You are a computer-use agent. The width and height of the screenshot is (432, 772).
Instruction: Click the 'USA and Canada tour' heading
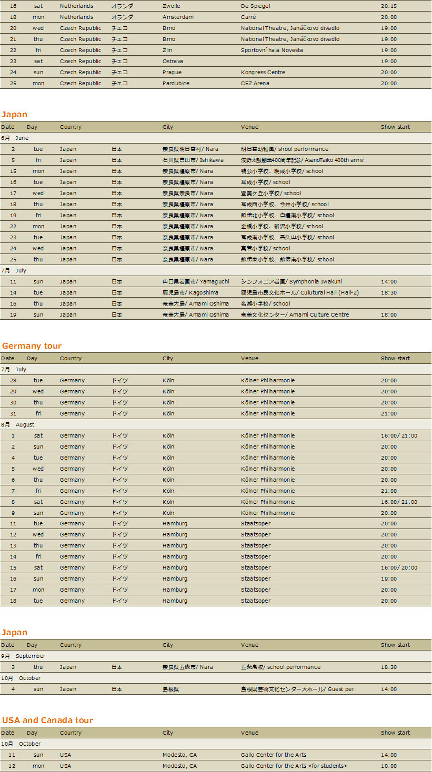click(x=47, y=720)
